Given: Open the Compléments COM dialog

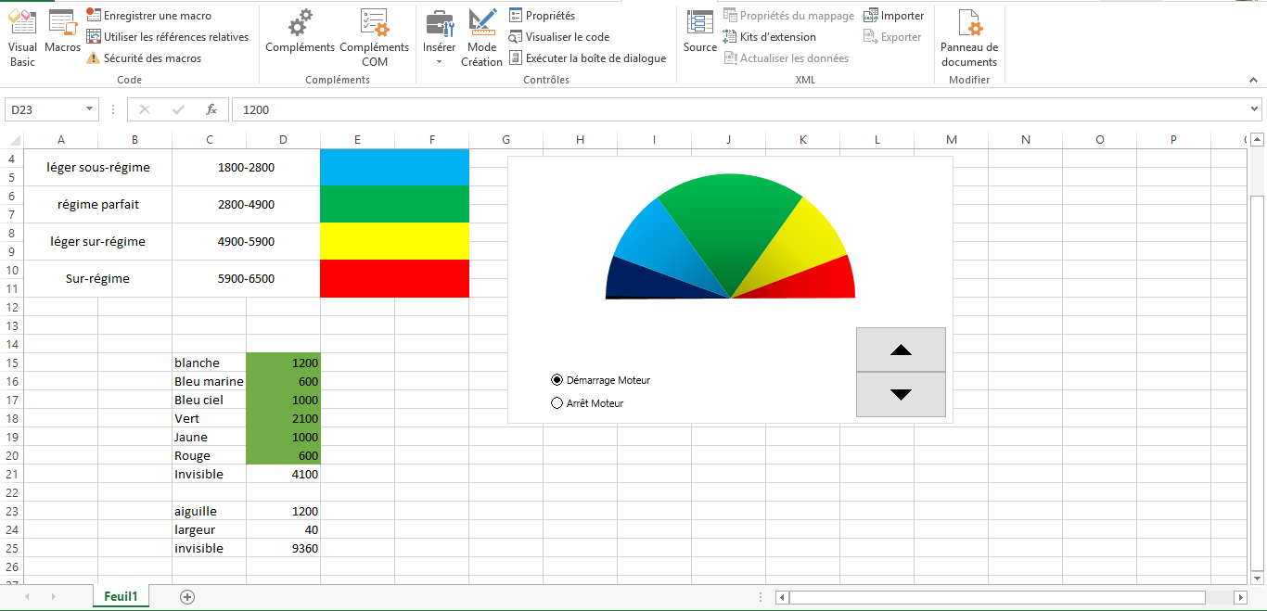Looking at the screenshot, I should pos(375,38).
